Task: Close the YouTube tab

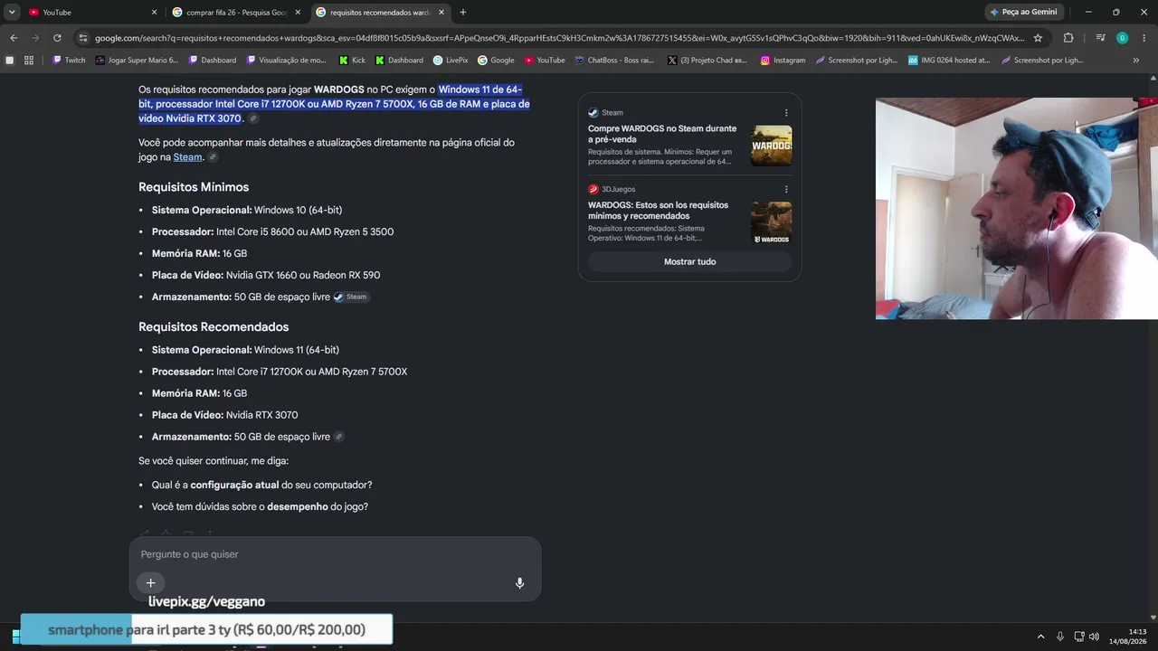Action: pos(154,13)
